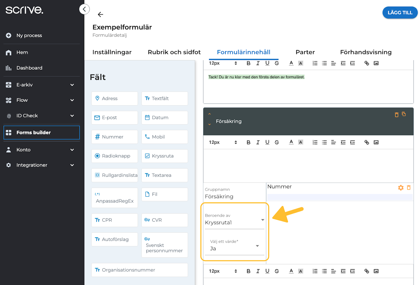
Task: Open the Nummer field settings gear
Action: coord(401,188)
